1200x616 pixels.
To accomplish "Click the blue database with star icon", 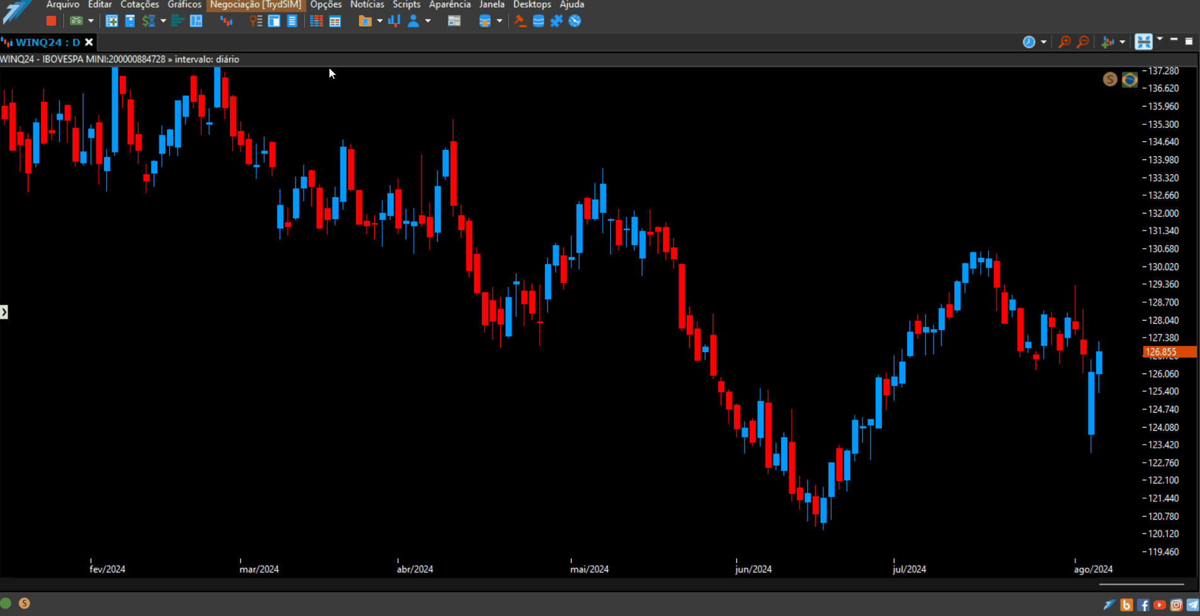I will click(x=484, y=21).
